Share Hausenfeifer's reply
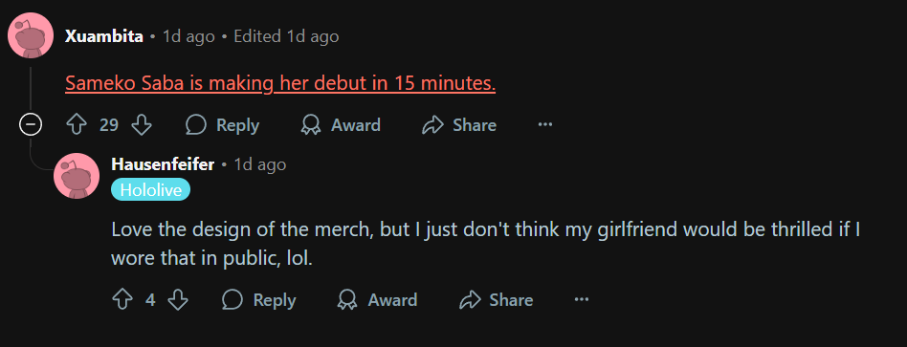Viewport: 907px width, 347px height. pyautogui.click(x=497, y=299)
